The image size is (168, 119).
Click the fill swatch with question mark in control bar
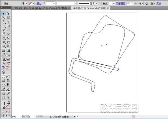click(24, 3)
